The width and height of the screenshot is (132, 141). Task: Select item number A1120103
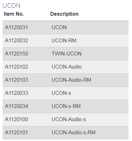point(16,80)
